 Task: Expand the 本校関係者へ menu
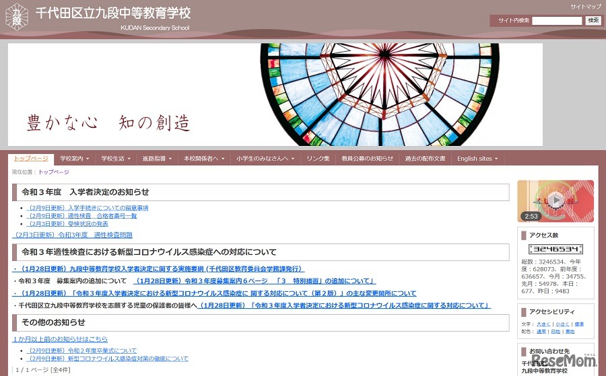pos(204,159)
